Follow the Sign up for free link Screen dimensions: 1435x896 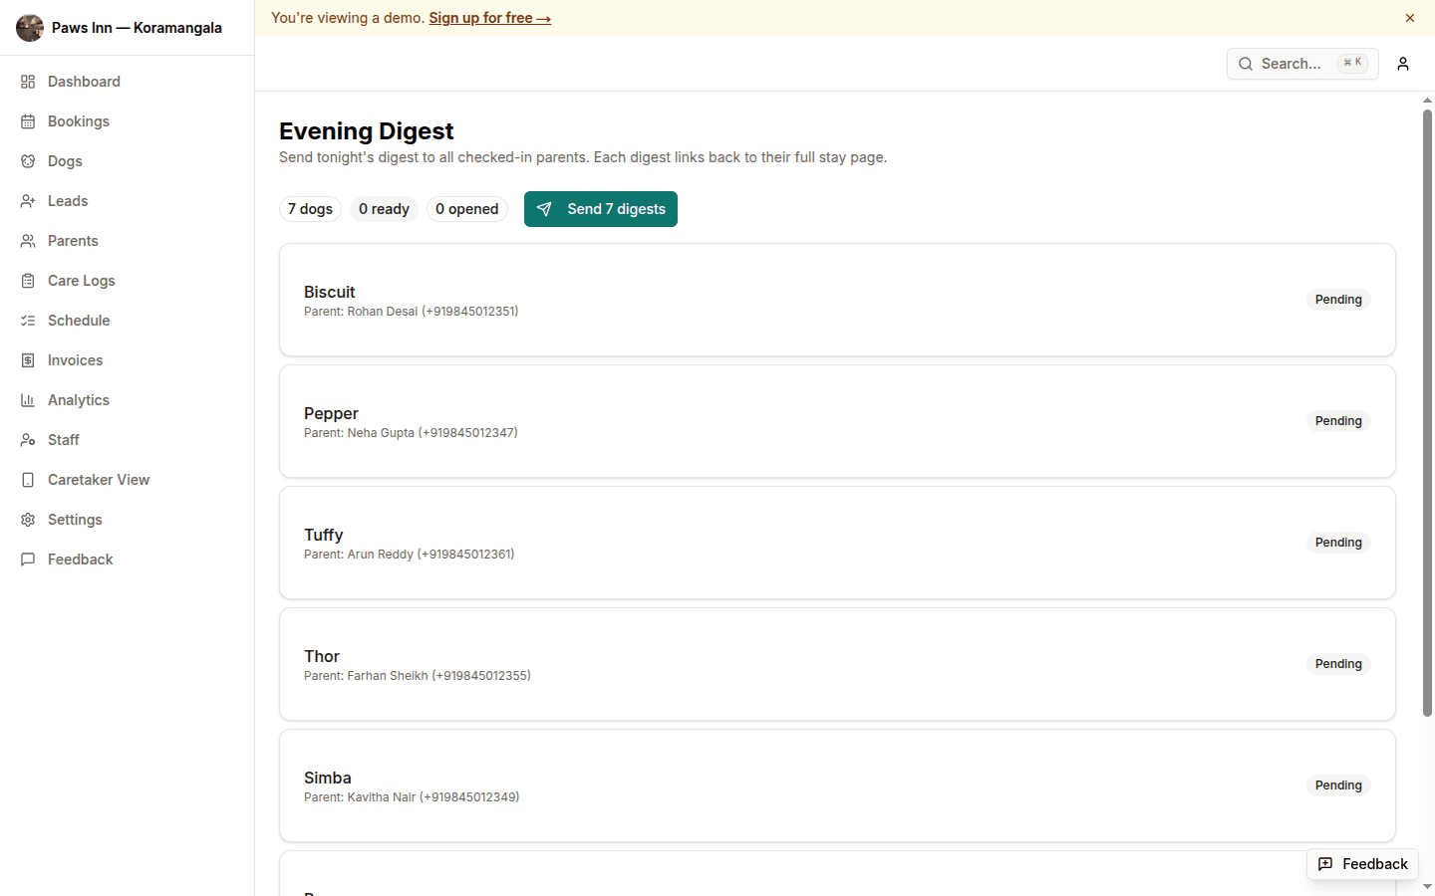[489, 17]
